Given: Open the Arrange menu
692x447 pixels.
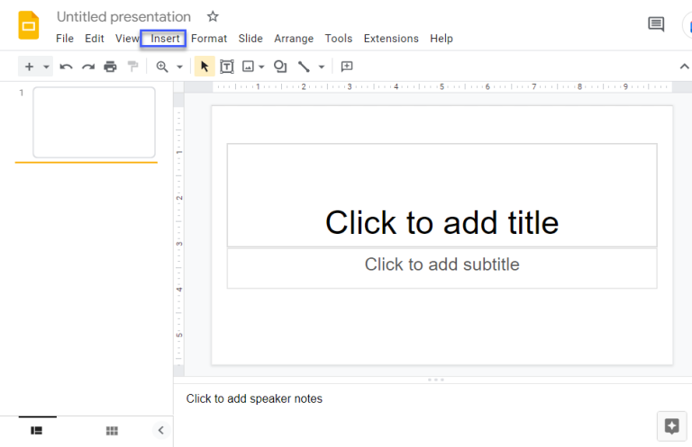Looking at the screenshot, I should [x=294, y=39].
